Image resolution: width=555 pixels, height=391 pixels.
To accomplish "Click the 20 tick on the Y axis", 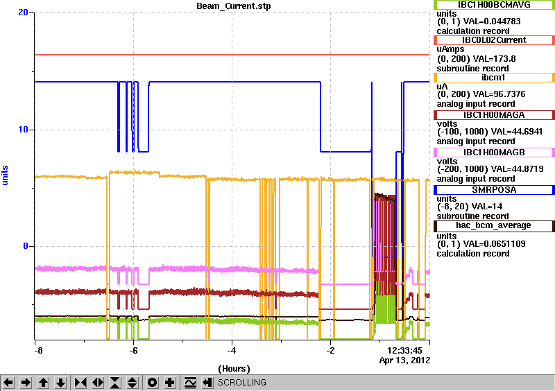I will click(x=24, y=12).
